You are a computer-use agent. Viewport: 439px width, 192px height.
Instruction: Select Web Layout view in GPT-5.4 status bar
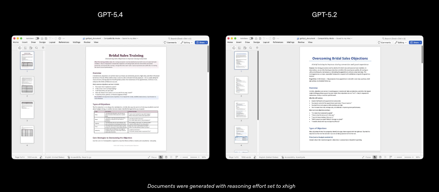166,157
